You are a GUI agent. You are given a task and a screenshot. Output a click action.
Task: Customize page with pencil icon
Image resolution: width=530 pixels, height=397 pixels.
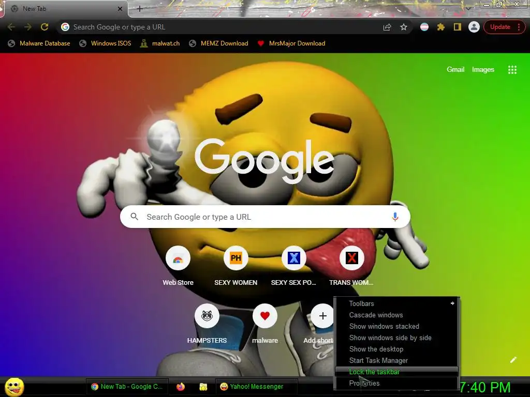pyautogui.click(x=513, y=360)
